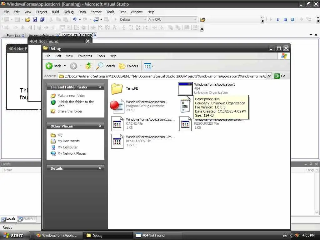The height and width of the screenshot is (240, 320).
Task: Click the open-folder icon right of Any CPU
Action: (202, 19)
